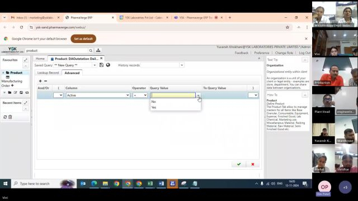Open the History records dropdown
Screen dimensions: 358x201
(x=182, y=65)
